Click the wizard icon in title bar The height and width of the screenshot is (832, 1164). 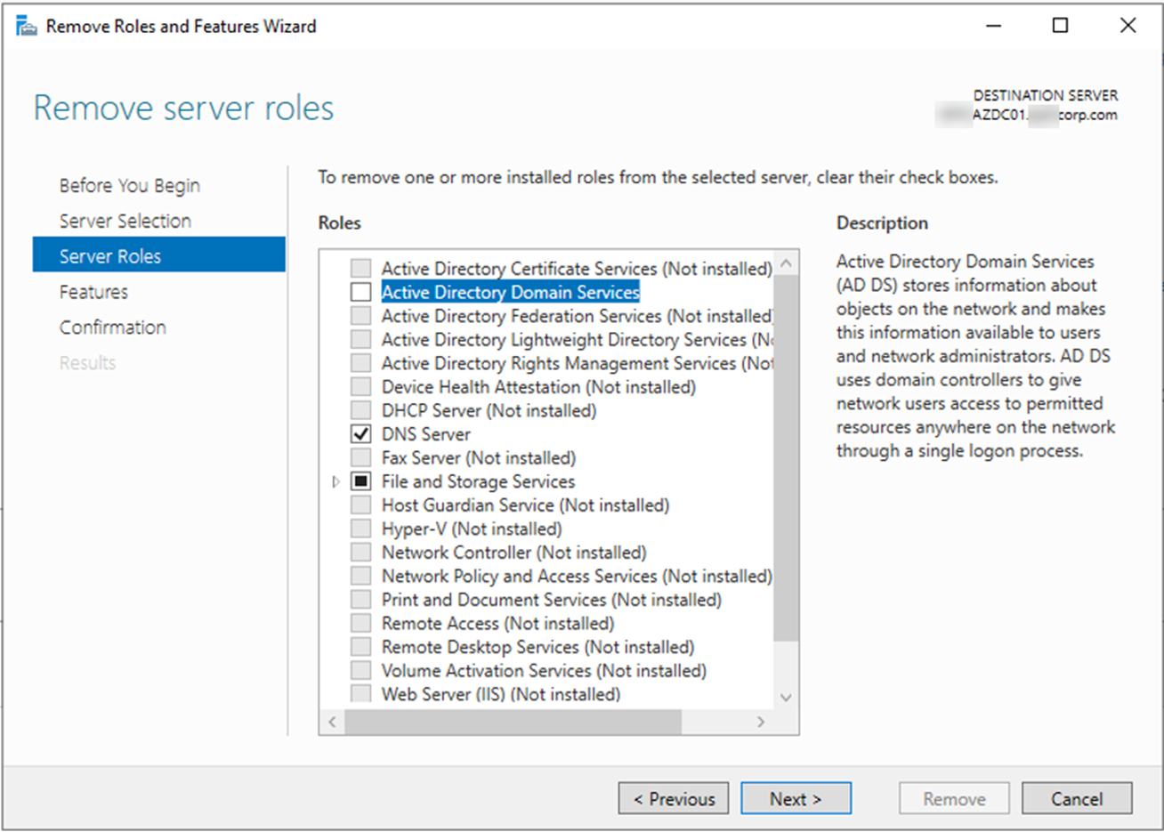[x=27, y=27]
